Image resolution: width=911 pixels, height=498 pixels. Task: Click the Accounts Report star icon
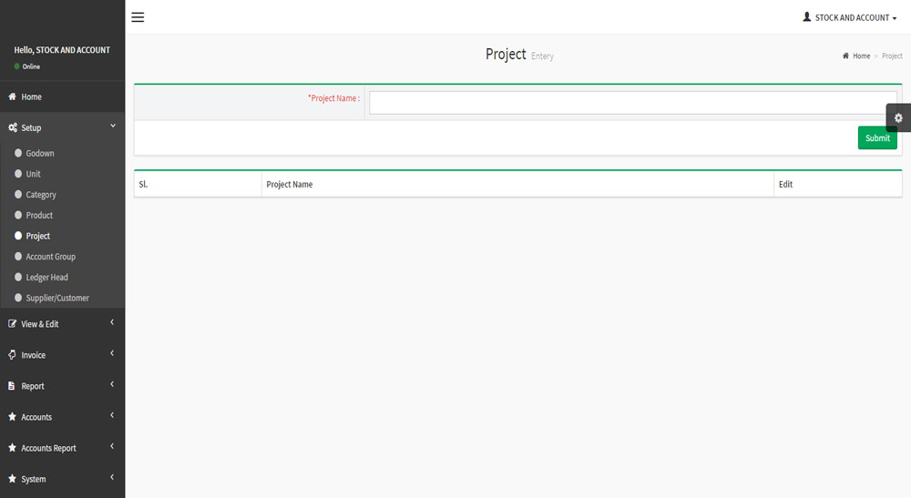(x=12, y=448)
